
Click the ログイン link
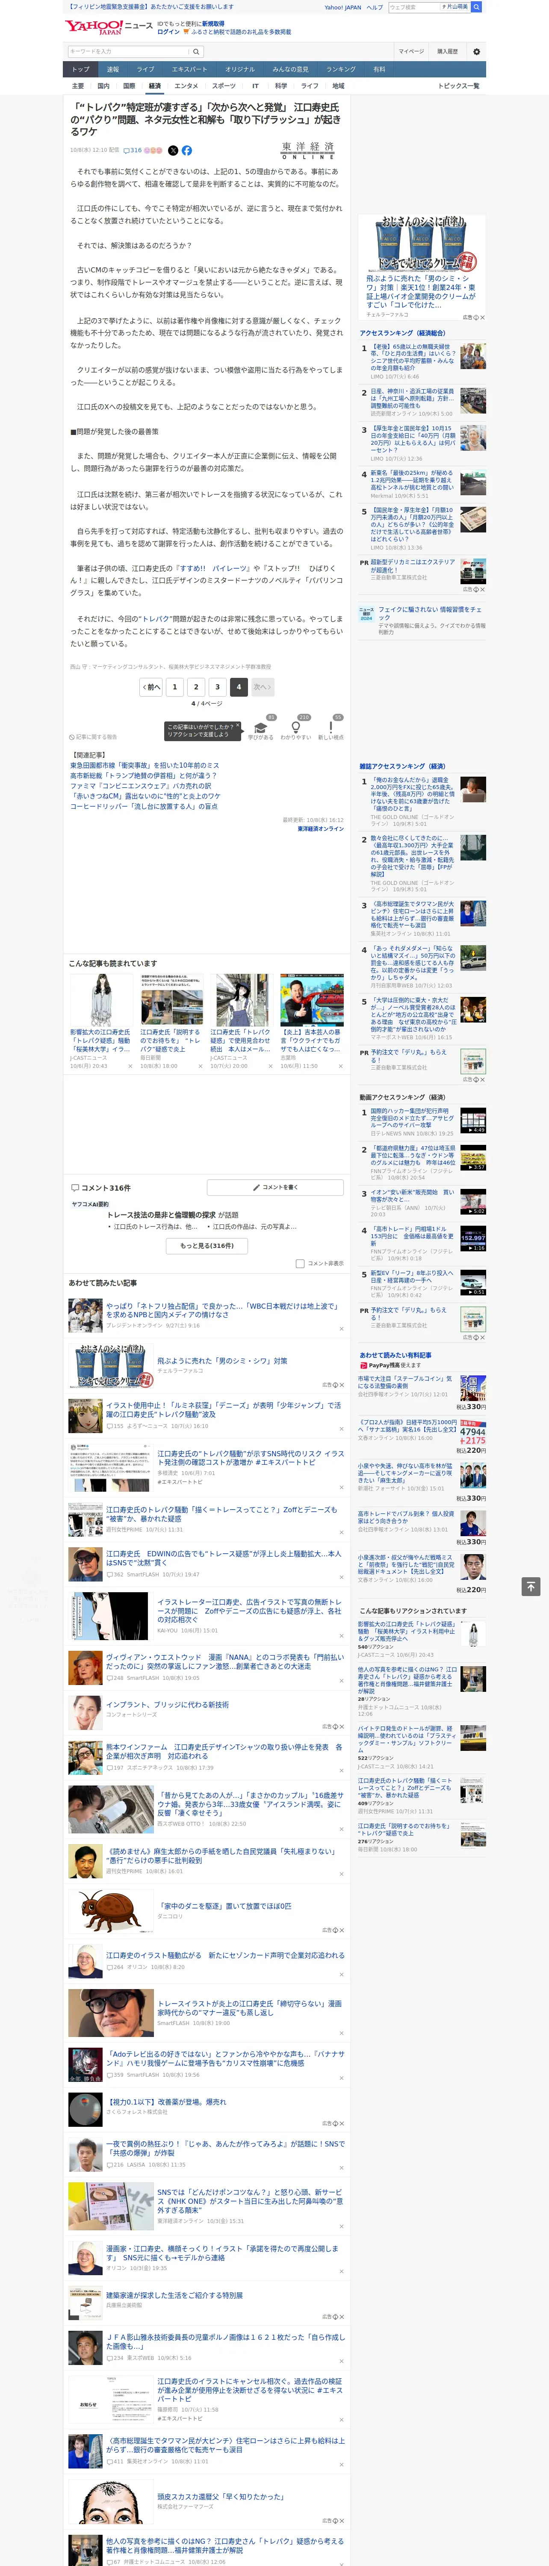[x=168, y=32]
